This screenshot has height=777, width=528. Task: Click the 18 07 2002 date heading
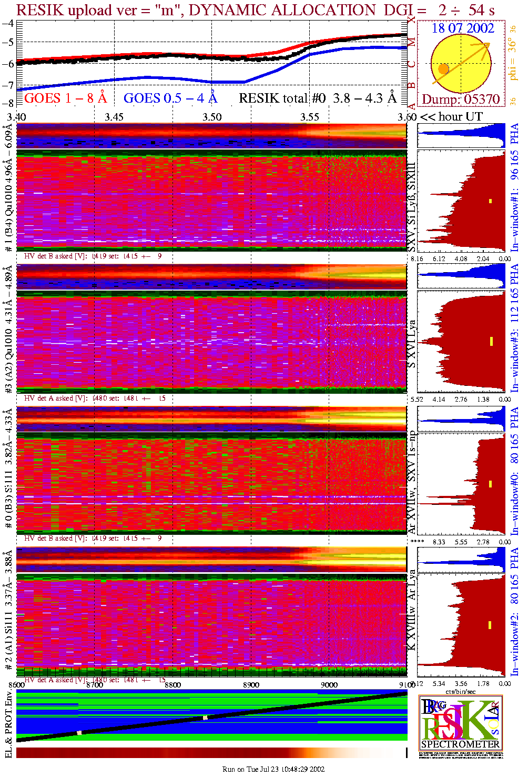point(463,28)
